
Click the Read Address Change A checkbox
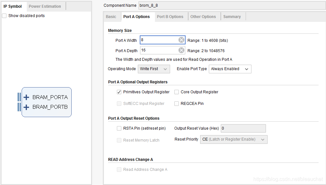[119, 170]
